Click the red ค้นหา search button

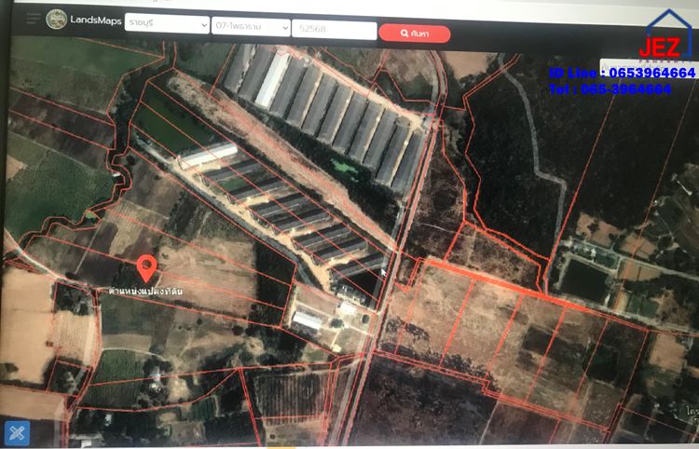click(415, 34)
